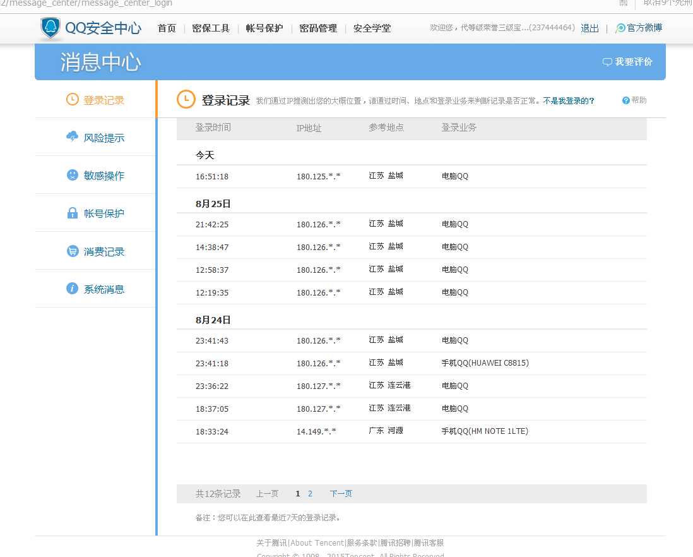Click the face icon for 敏感操作
693x557 pixels.
click(73, 175)
